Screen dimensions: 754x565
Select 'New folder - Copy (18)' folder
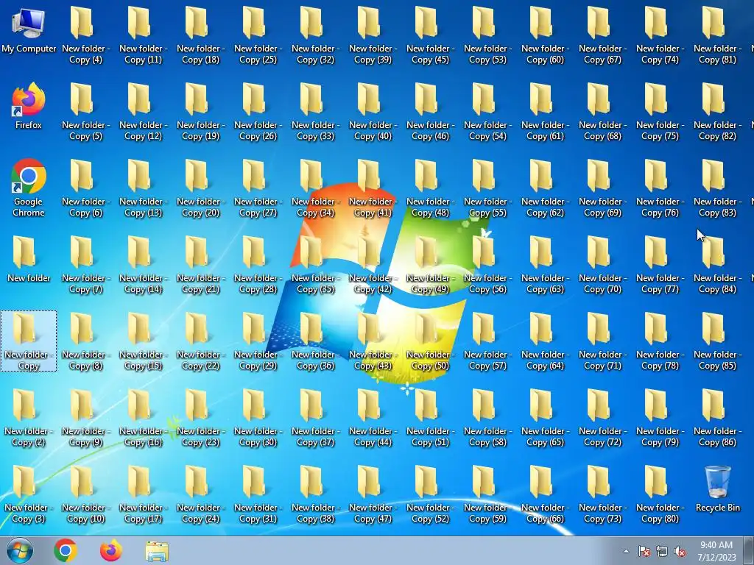(200, 35)
